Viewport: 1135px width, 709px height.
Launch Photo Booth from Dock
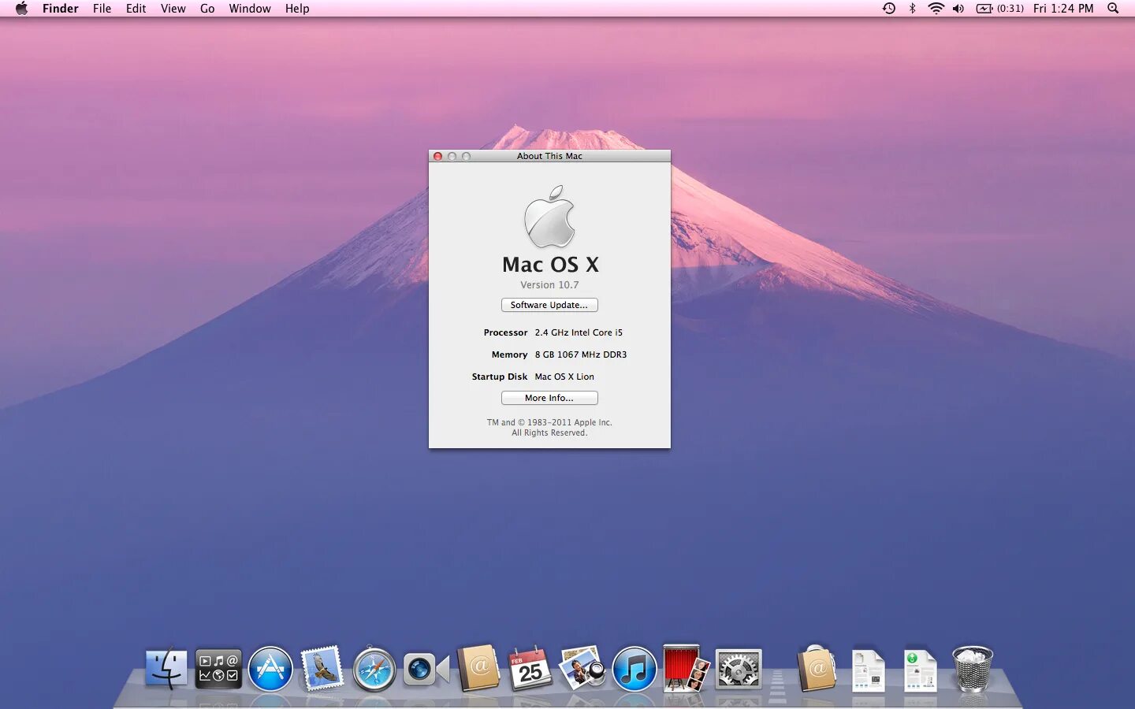686,668
